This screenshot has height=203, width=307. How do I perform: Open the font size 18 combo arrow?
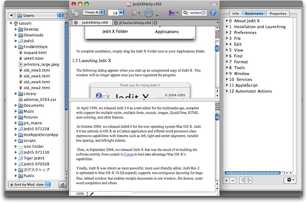pyautogui.click(x=121, y=13)
